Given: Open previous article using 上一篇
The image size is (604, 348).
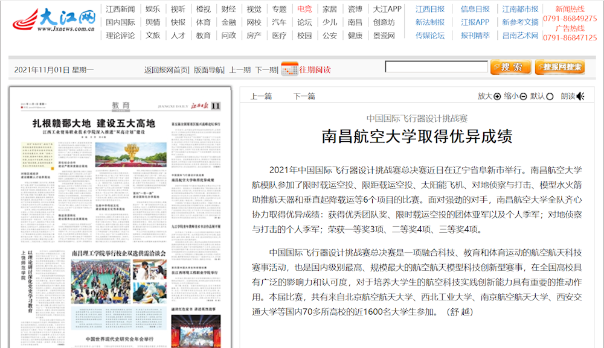Looking at the screenshot, I should click(x=261, y=95).
